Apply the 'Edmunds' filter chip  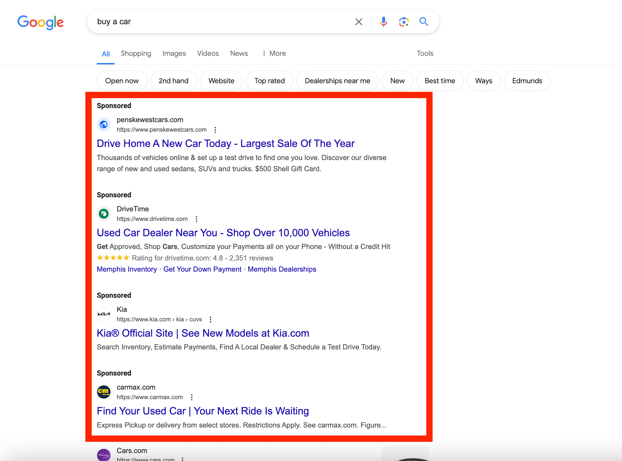coord(527,81)
